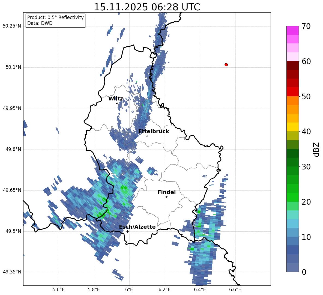Click the Findel station cross marker
Viewport: 323px width, 295px height.
[x=166, y=197]
